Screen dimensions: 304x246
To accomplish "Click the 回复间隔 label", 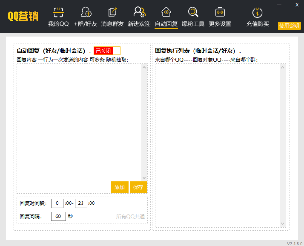I will pyautogui.click(x=31, y=216).
